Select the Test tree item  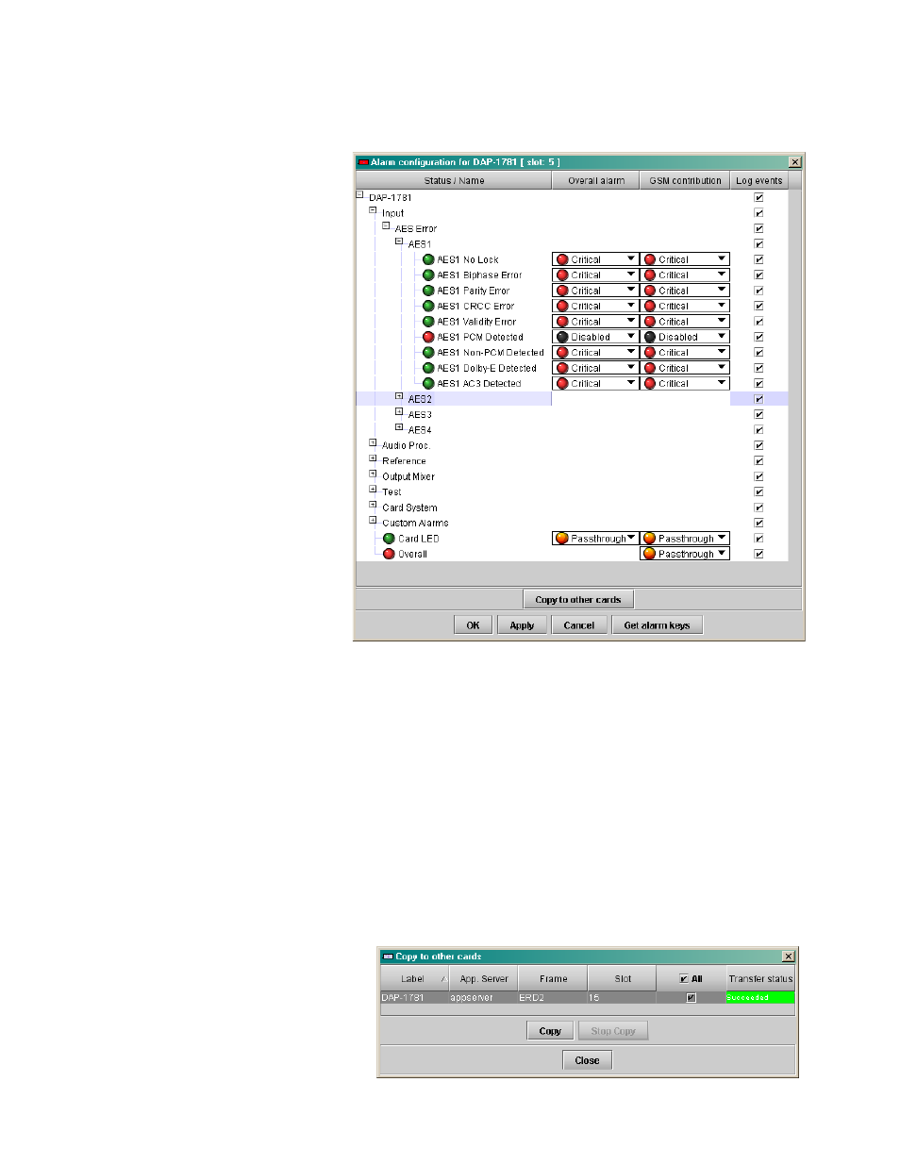coord(392,492)
